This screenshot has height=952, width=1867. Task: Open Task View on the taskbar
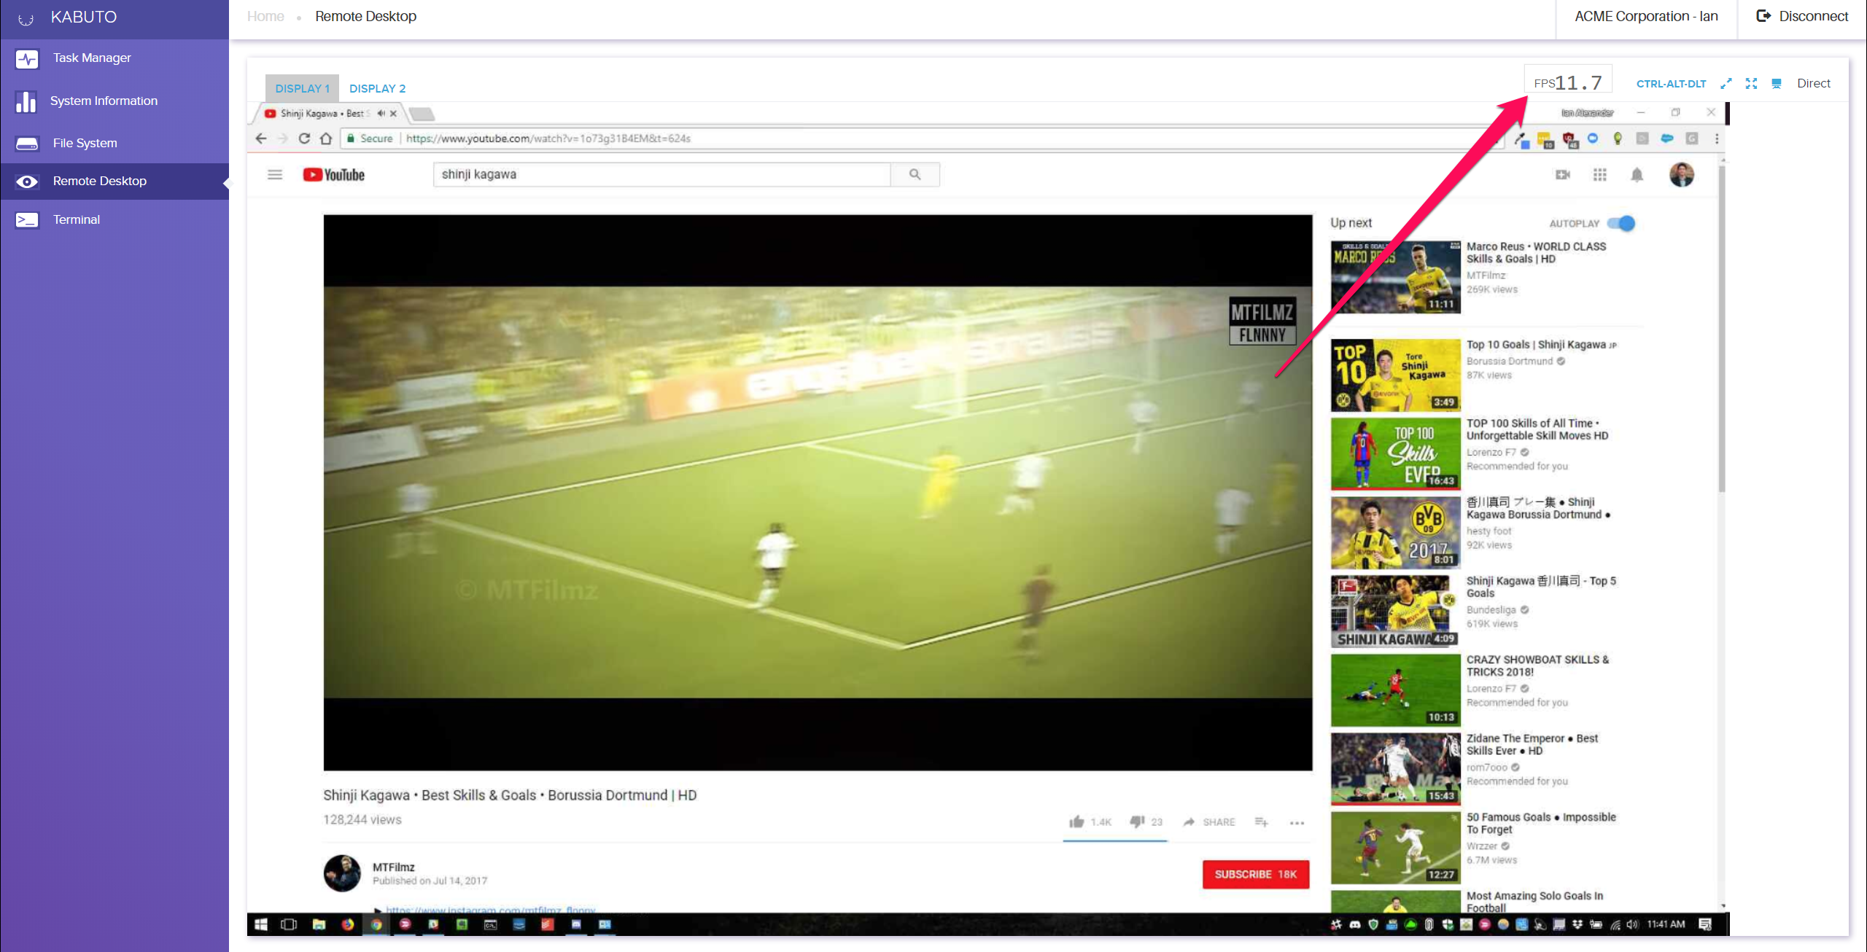click(x=289, y=924)
